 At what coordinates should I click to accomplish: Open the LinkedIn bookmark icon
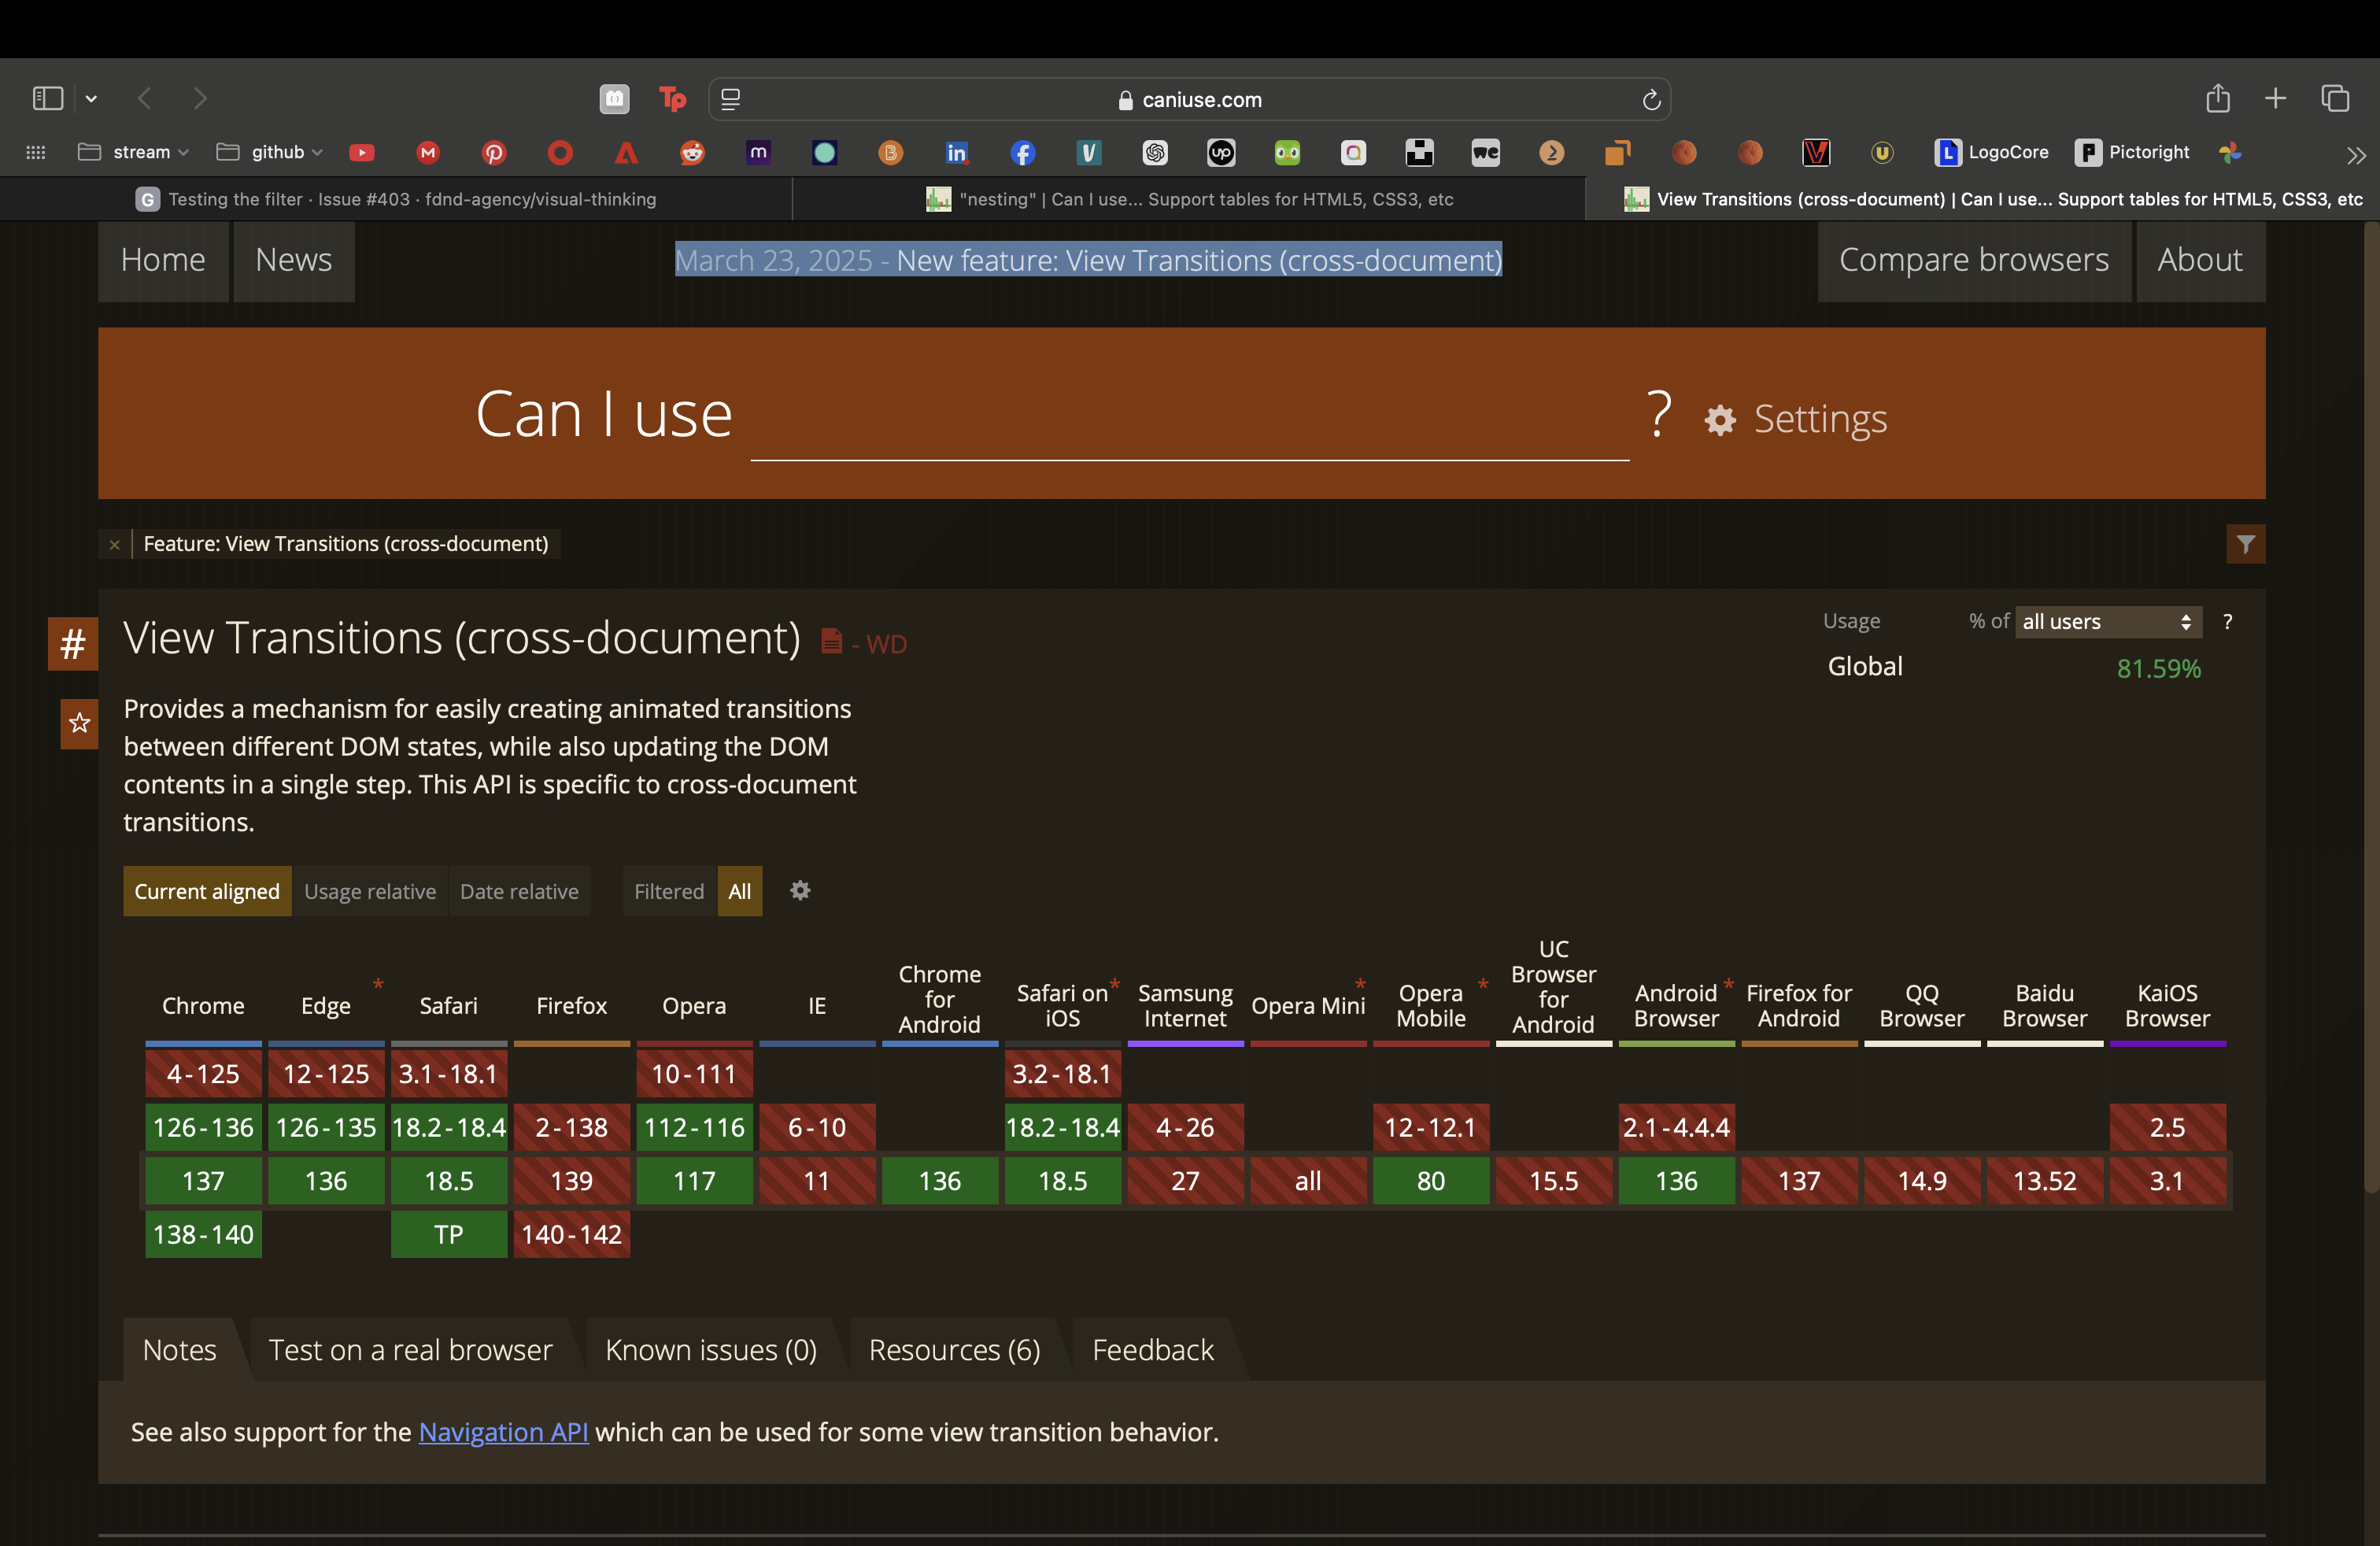957,152
